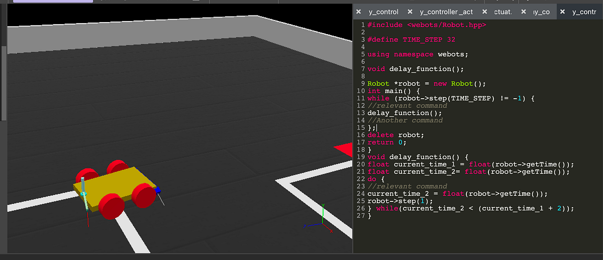Click the float current_time_2= declaration line
This screenshot has width=603, height=260.
(x=468, y=172)
